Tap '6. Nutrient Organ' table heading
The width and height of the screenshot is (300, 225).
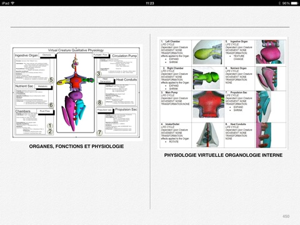tap(236, 68)
